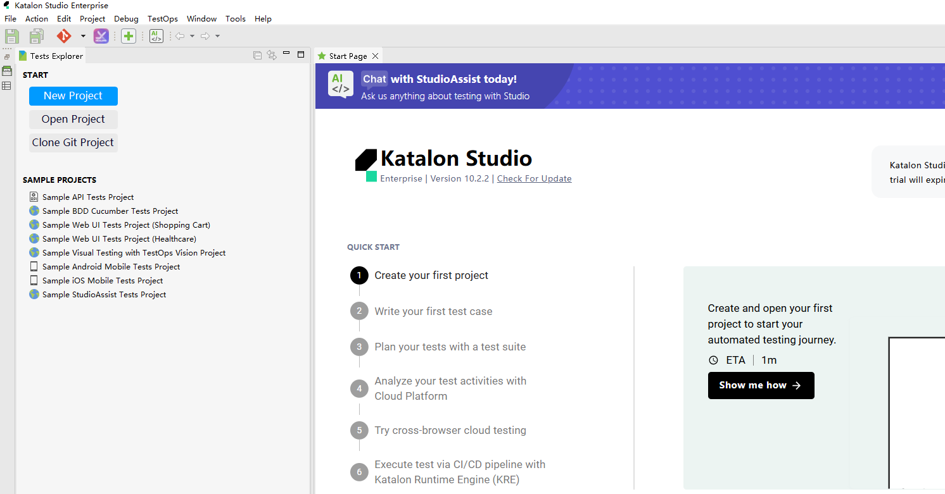Close the Start Page tab
The width and height of the screenshot is (945, 494).
375,56
